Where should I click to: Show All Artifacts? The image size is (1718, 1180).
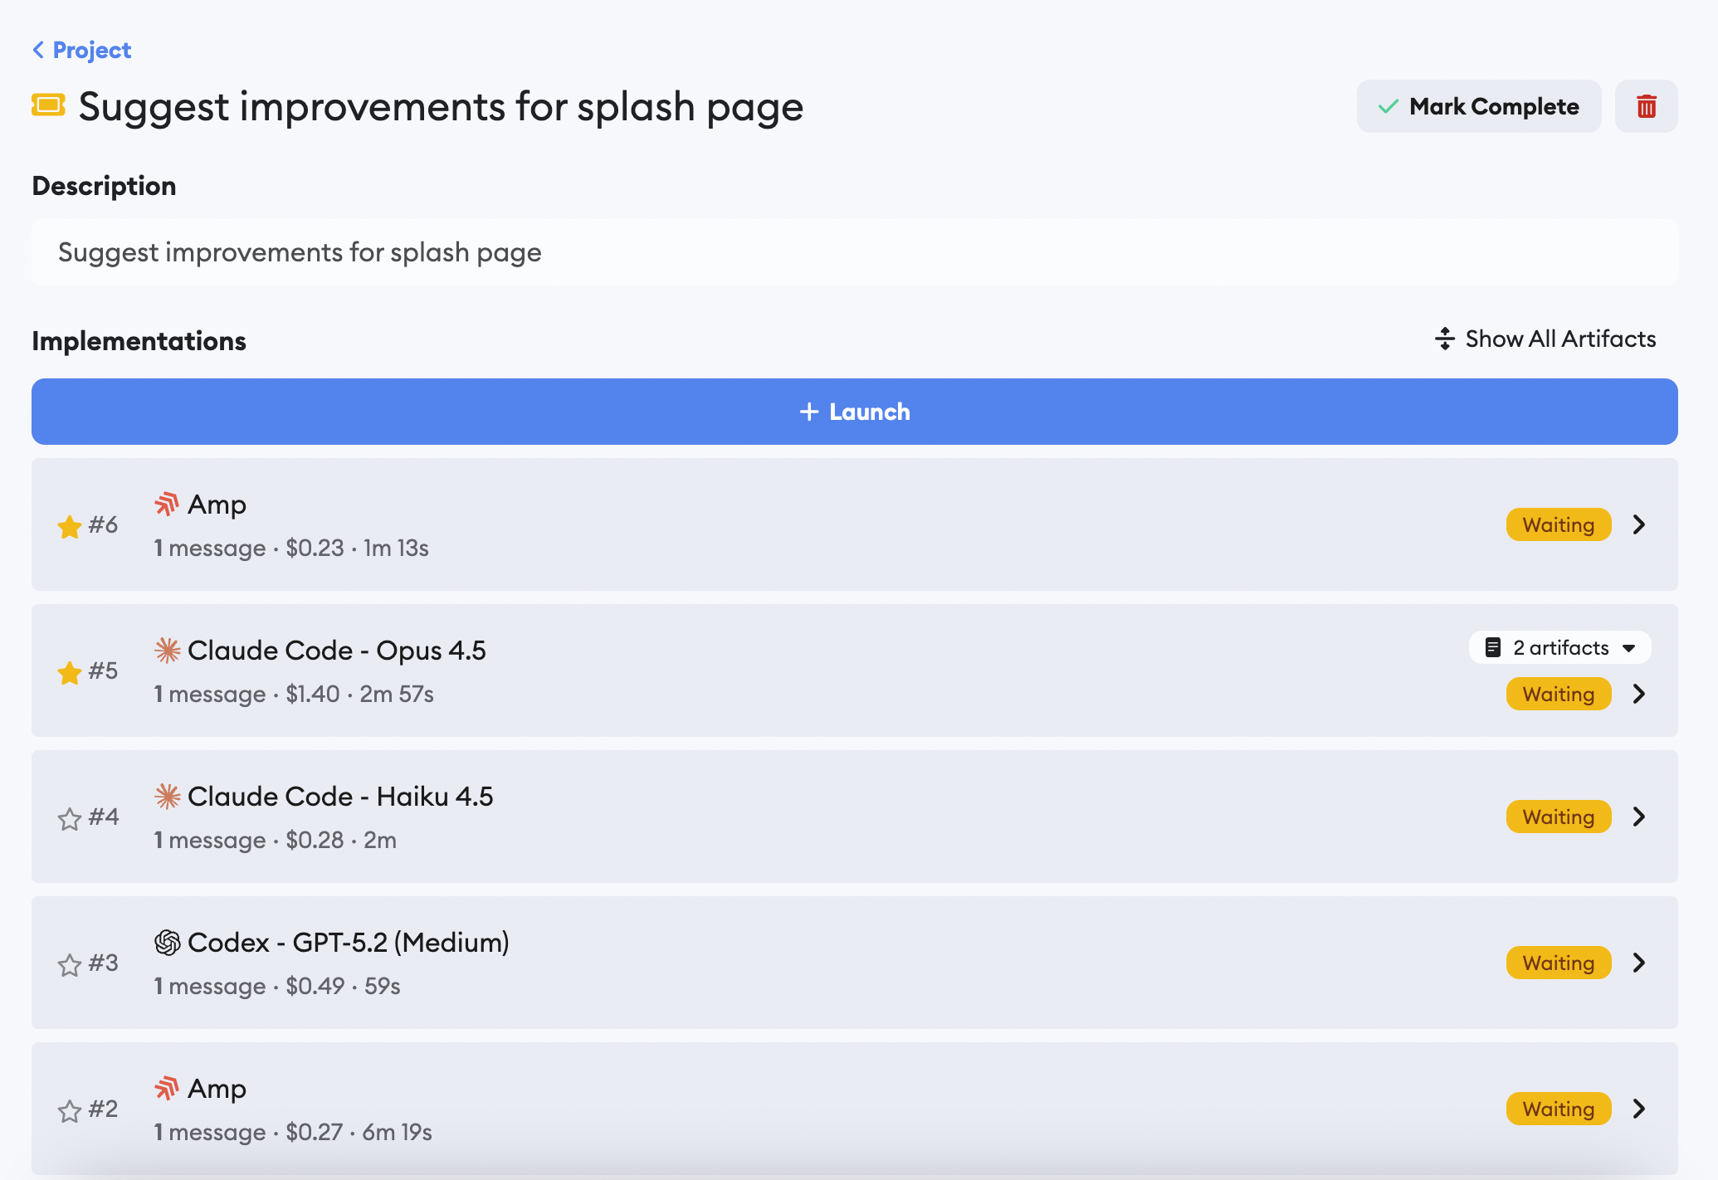pyautogui.click(x=1545, y=339)
